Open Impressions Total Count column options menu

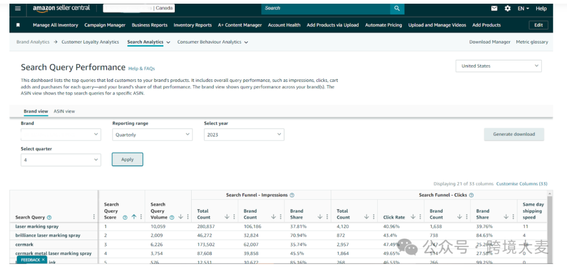(234, 217)
